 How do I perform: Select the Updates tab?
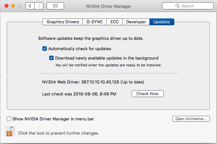tap(162, 22)
